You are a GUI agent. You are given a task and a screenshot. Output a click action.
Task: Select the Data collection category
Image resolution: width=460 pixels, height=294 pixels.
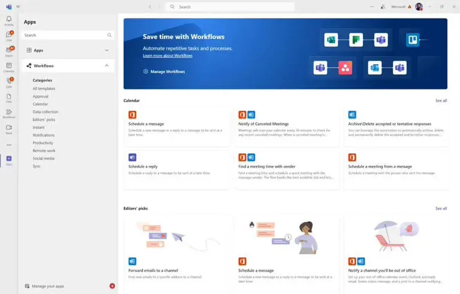pyautogui.click(x=46, y=112)
